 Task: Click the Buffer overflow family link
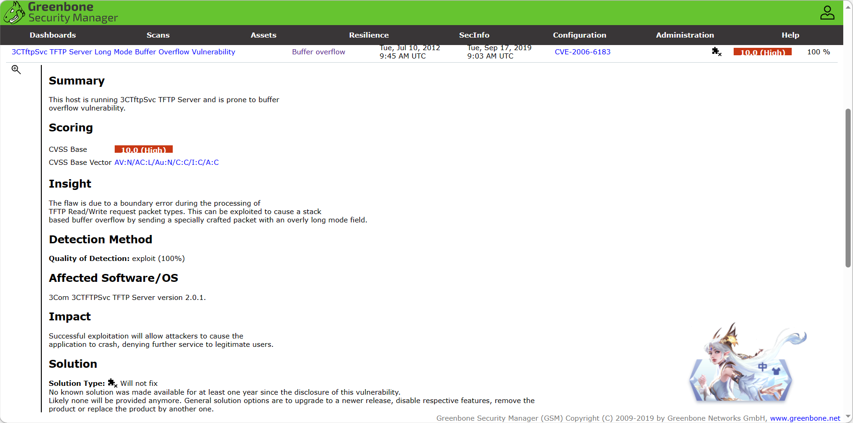point(319,52)
